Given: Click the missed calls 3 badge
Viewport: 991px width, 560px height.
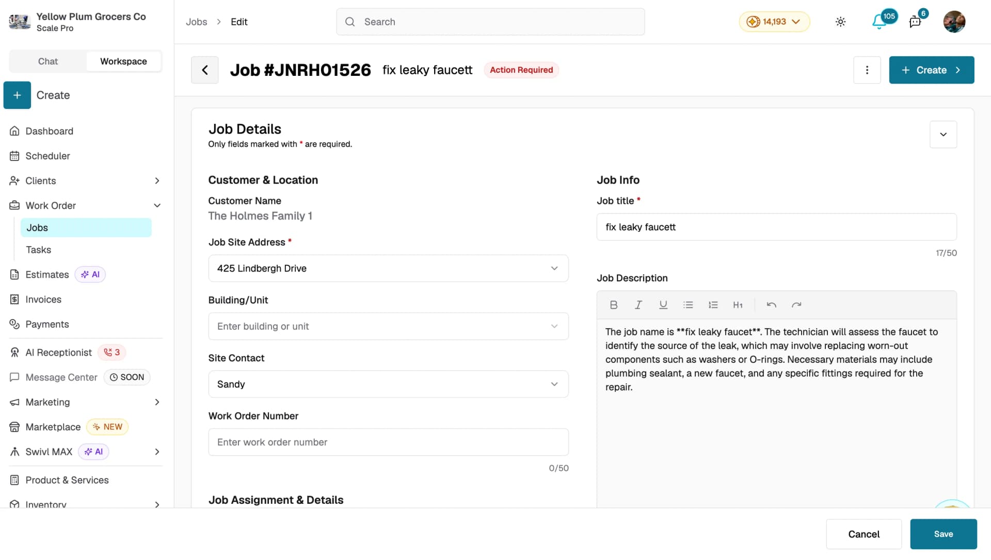Looking at the screenshot, I should point(112,353).
